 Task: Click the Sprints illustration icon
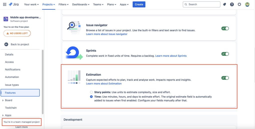point(74,53)
